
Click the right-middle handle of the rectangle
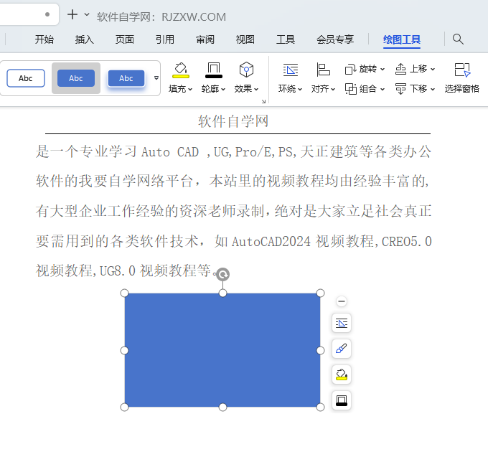coord(320,351)
